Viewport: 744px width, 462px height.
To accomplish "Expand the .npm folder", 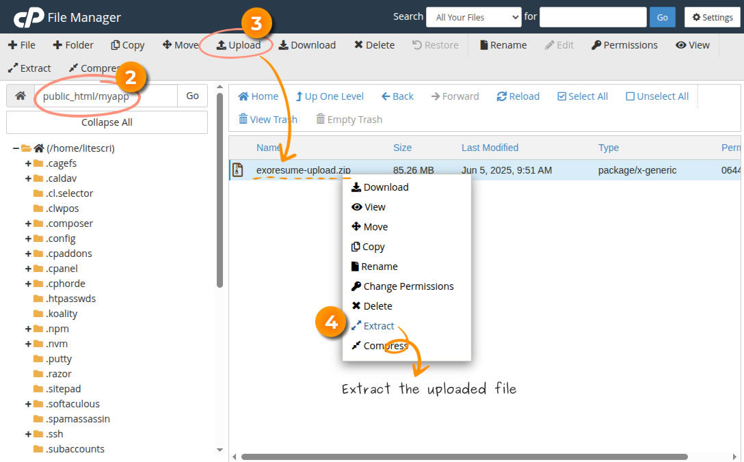I will (x=28, y=329).
